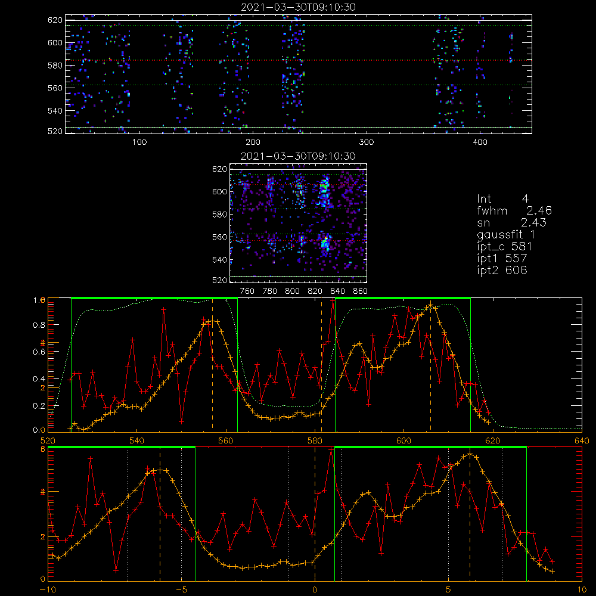Click x-axis label 760 of middle image
This screenshot has width=596, height=596.
click(247, 291)
